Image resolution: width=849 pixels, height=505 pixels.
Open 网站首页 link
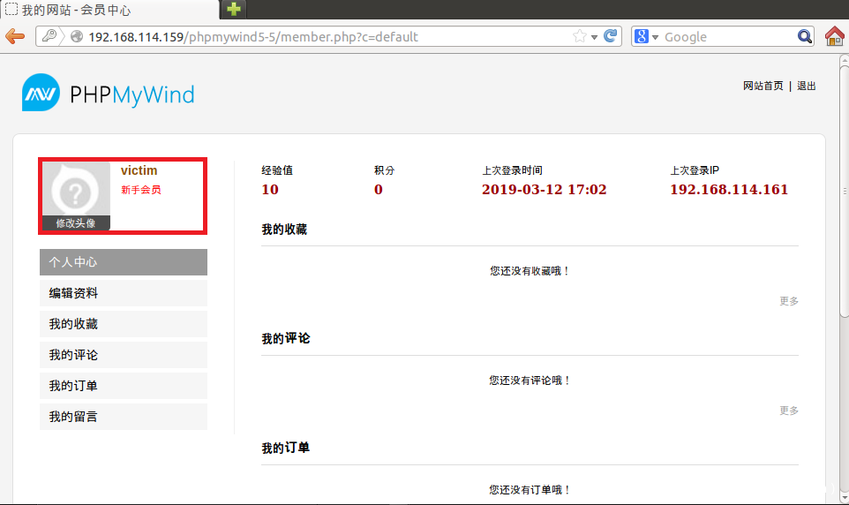pyautogui.click(x=763, y=86)
